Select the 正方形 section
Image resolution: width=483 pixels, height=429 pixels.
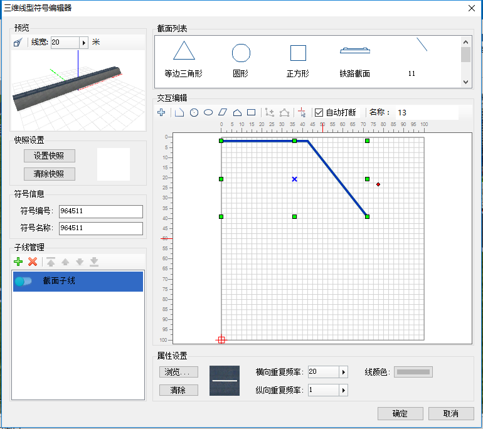298,60
